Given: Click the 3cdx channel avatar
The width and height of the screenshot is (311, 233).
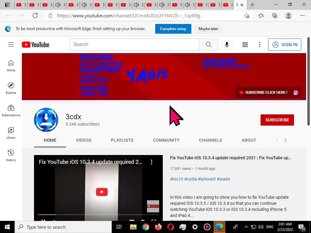Looking at the screenshot, I should pyautogui.click(x=46, y=120).
